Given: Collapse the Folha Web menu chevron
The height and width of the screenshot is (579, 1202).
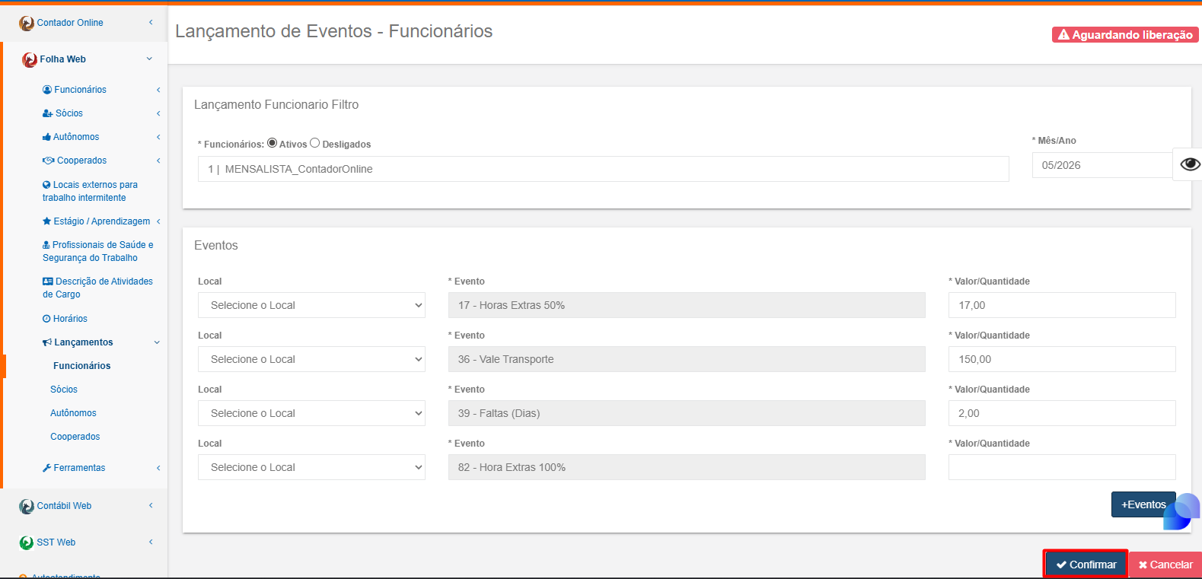Looking at the screenshot, I should coord(149,59).
